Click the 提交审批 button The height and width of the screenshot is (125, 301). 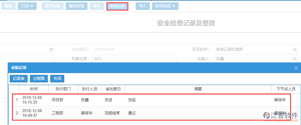(x=52, y=6)
